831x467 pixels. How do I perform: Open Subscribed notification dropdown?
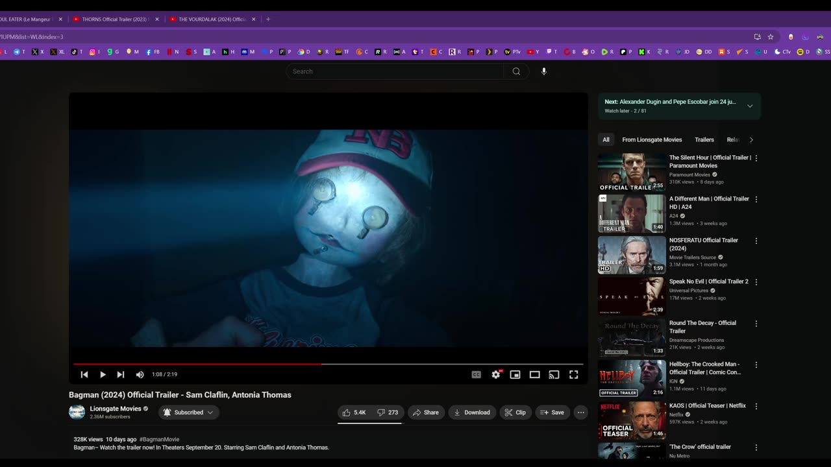[x=189, y=413]
